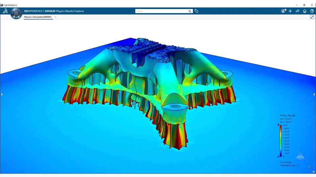Click the Deformation scale 7.5 label

pos(289,165)
